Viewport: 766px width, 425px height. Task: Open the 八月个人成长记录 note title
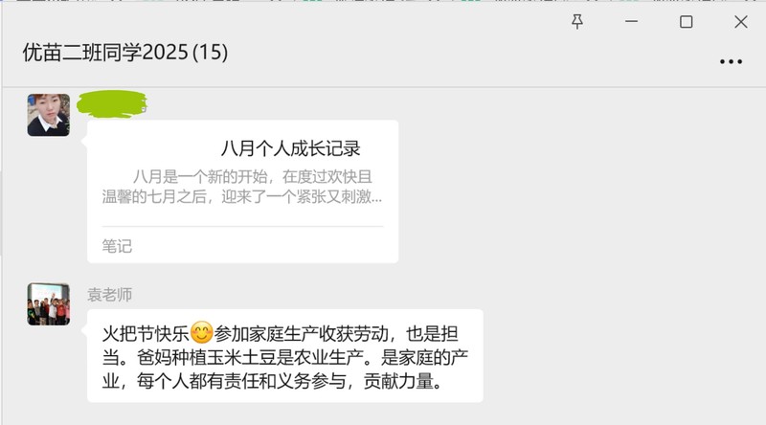click(291, 148)
